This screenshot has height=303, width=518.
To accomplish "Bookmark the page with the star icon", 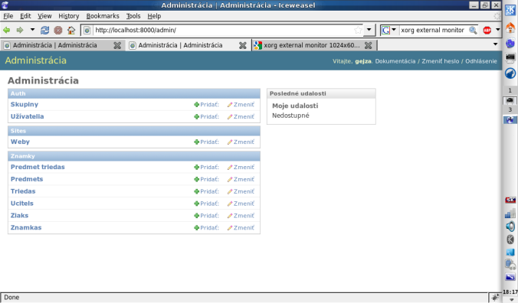I will coord(358,30).
